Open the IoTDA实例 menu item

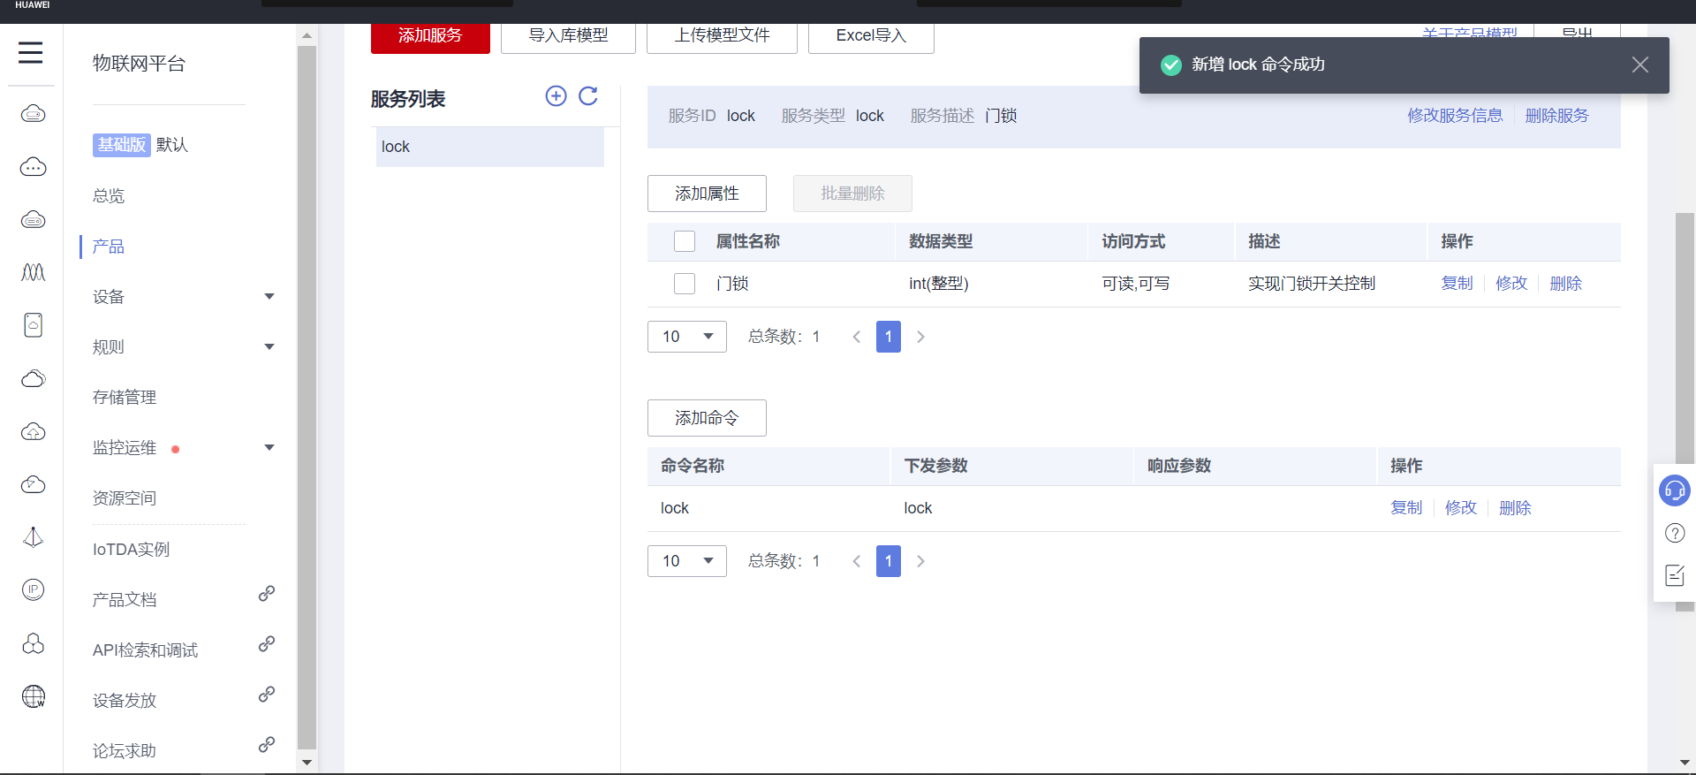[132, 550]
